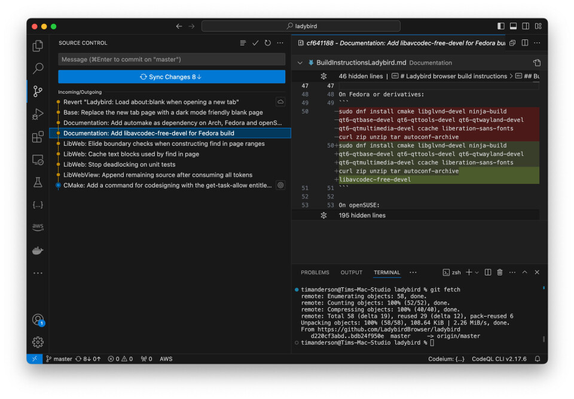Refresh the Source Control view

point(268,43)
